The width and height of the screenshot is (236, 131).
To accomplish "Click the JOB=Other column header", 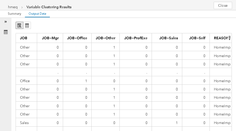I will click(105, 38).
